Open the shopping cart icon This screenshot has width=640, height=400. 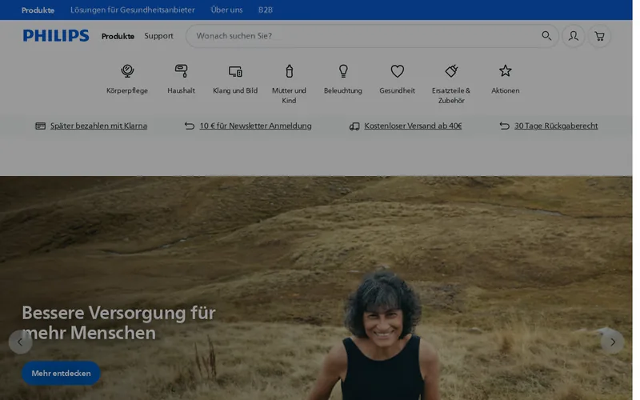click(599, 36)
